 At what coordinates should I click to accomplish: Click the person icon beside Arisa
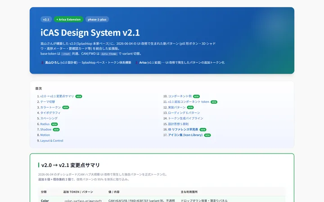(x=136, y=62)
